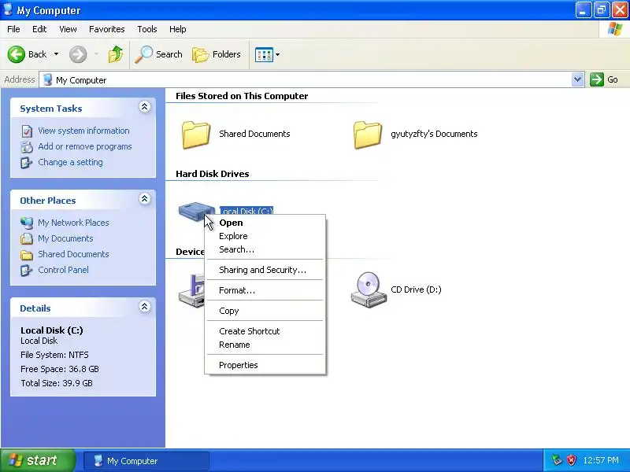Click Shared Documents sidebar folder icon
This screenshot has height=472, width=630.
click(x=27, y=254)
